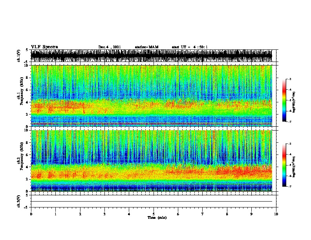Select the ch.1 "Frequency (kHz)" axis label
Viewport: 311px width, 240px height.
coord(22,91)
